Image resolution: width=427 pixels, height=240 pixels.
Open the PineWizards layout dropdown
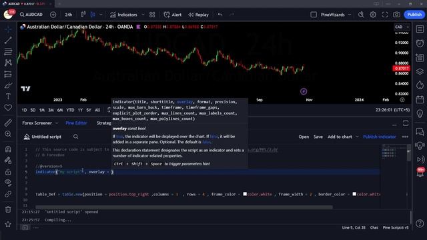[x=336, y=15]
